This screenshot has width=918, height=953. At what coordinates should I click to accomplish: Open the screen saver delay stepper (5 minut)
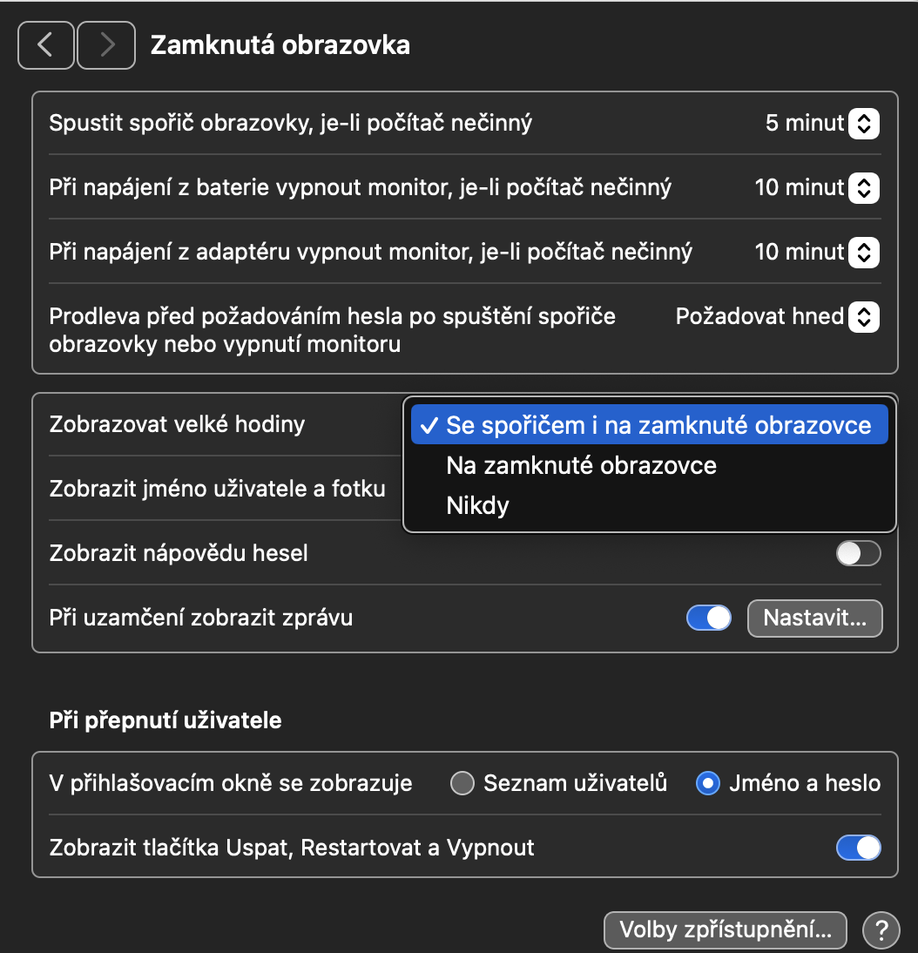point(862,124)
